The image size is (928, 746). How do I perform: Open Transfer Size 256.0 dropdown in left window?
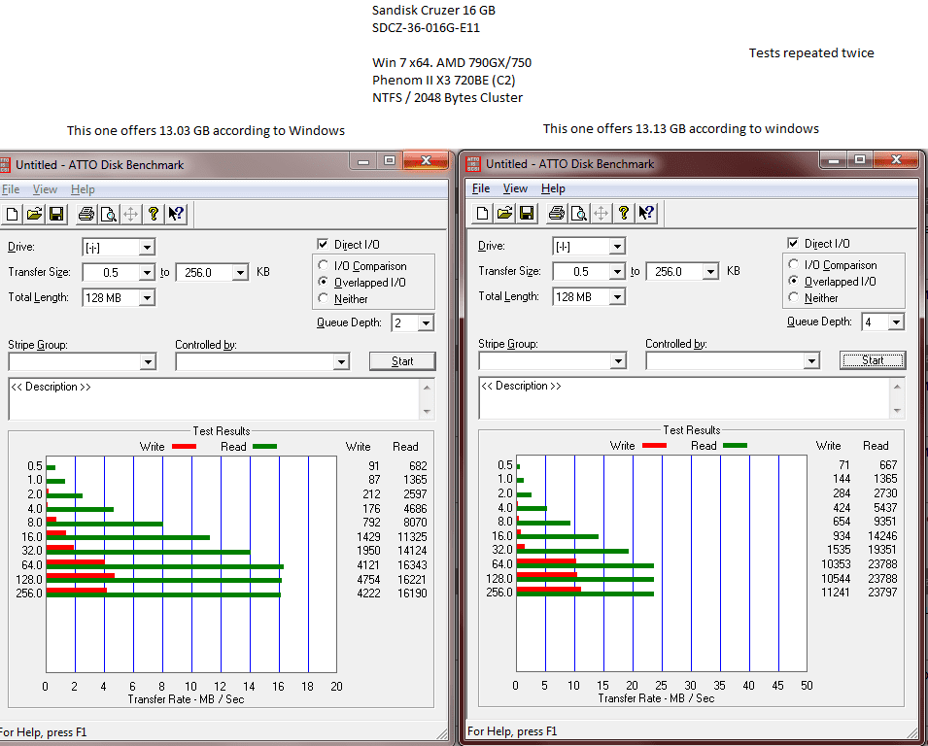240,272
